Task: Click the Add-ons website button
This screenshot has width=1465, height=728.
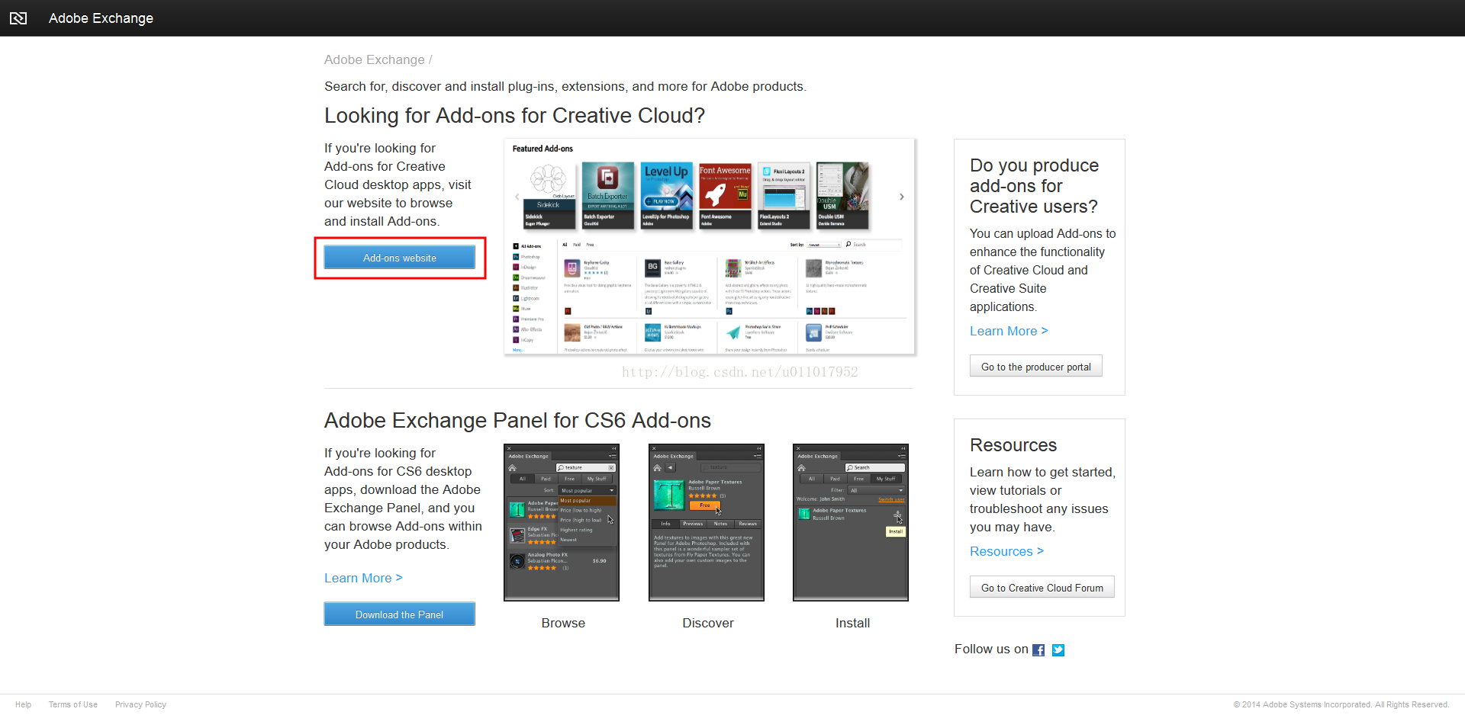Action: (x=399, y=258)
